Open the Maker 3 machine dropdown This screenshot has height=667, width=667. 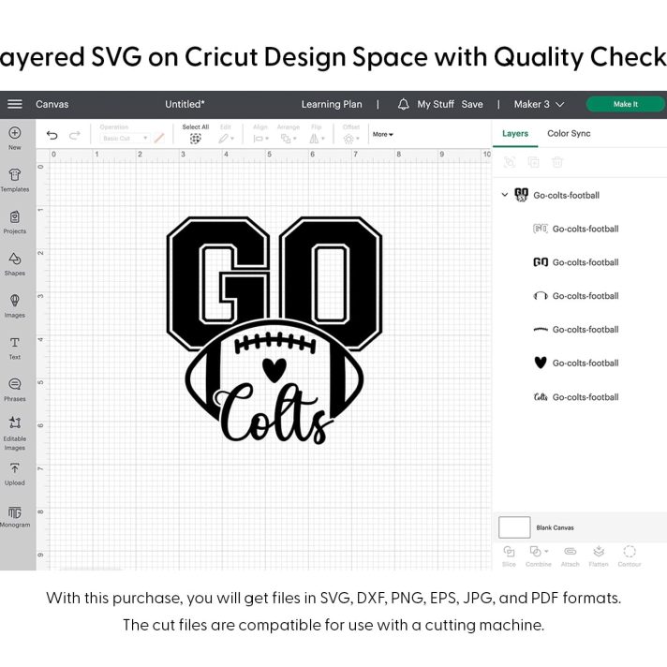pos(539,104)
